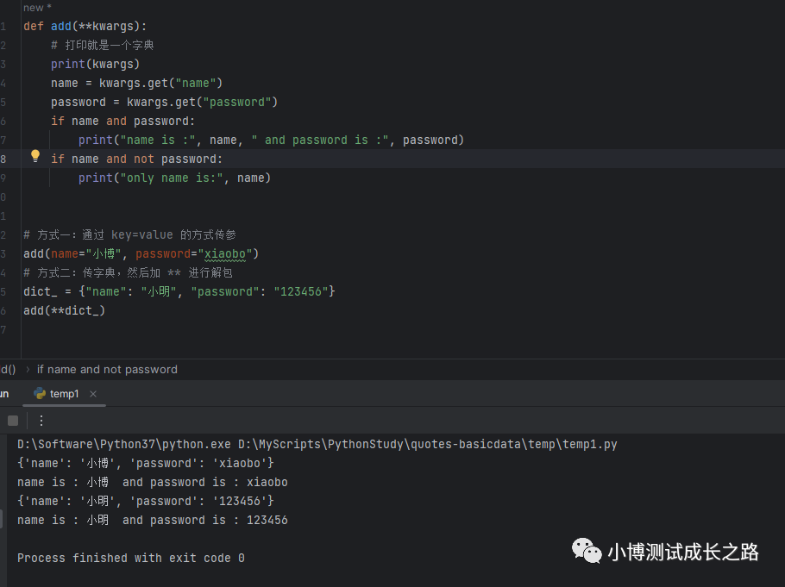
Task: Click the temp1.py script path in console output
Action: (x=428, y=445)
